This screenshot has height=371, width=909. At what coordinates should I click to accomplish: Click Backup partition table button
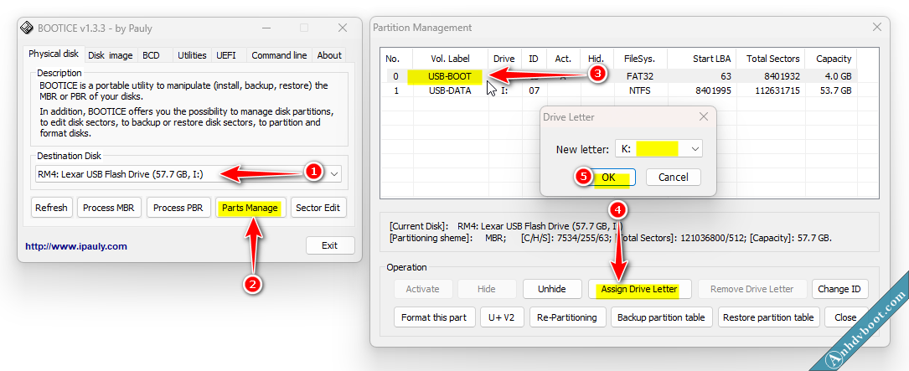click(x=662, y=317)
